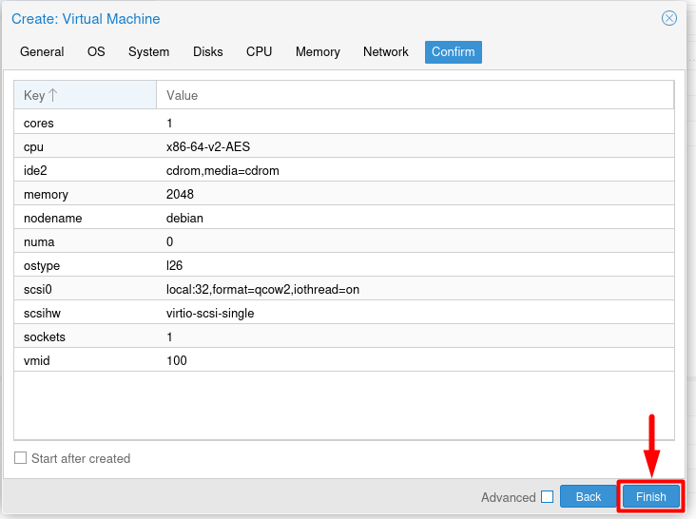Open the OS tab
Viewport: 696px width, 519px height.
(x=96, y=52)
